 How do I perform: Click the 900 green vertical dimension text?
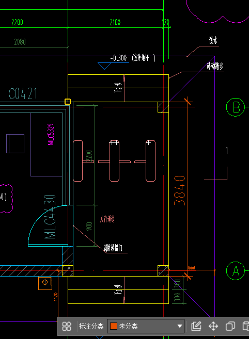tap(89, 226)
